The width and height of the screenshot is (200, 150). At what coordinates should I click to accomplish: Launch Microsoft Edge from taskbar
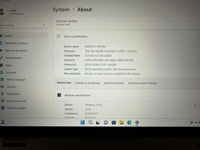[129, 122]
